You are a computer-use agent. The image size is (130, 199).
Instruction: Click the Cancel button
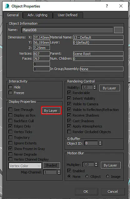point(113,192)
